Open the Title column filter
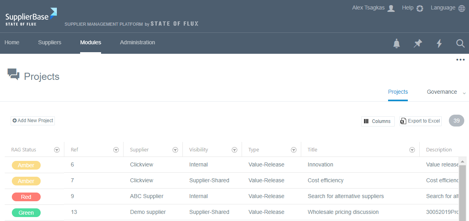 (x=412, y=150)
